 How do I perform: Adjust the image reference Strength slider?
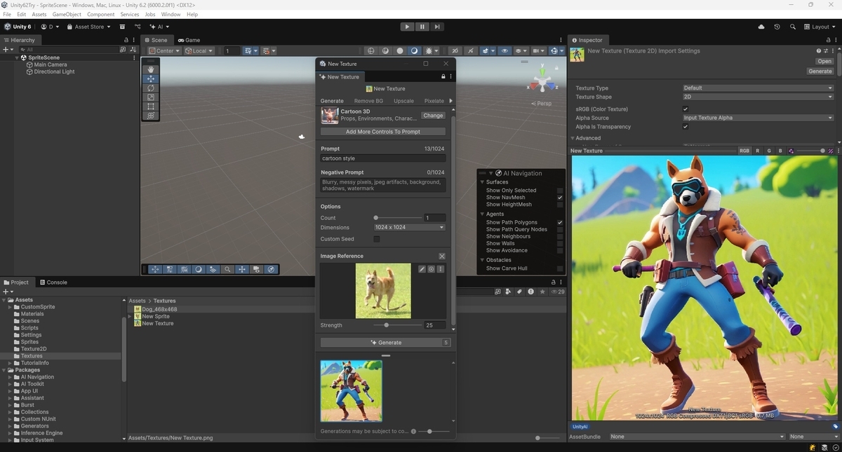pyautogui.click(x=396, y=325)
